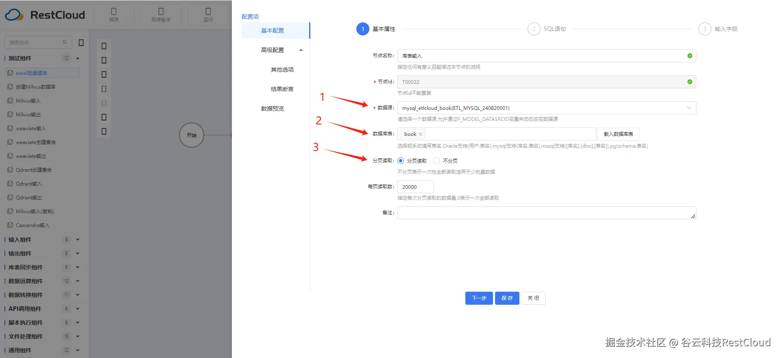Go to step 2 SQL语句
Screen dimensions: 781x358
tap(547, 29)
